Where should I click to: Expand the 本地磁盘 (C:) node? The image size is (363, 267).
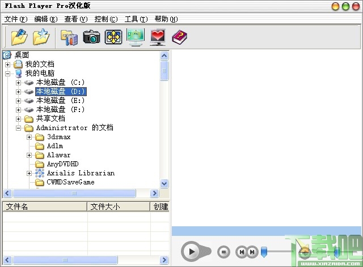click(19, 83)
